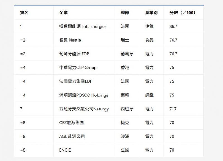Click the 71.7 score for Naturgy

pyautogui.click(x=173, y=109)
